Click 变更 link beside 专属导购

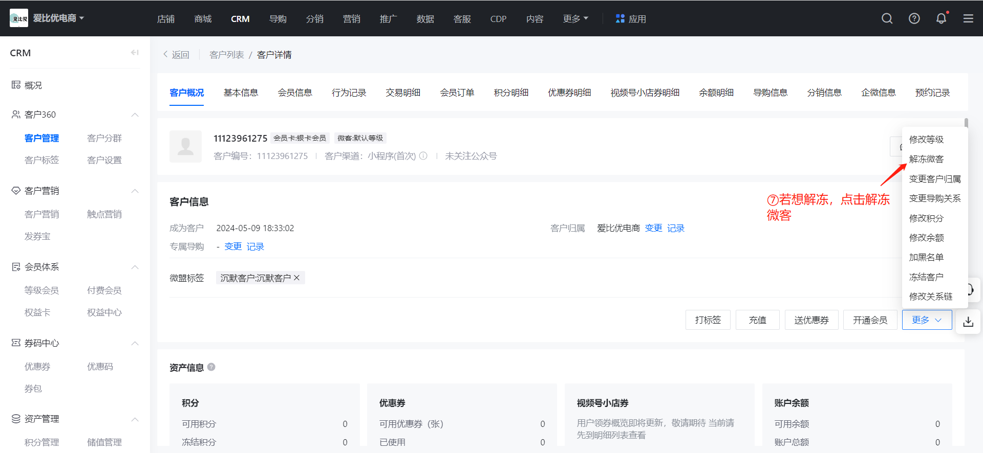click(x=233, y=246)
